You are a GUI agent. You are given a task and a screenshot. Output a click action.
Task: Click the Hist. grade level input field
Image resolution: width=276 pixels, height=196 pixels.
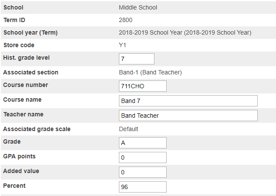pyautogui.click(x=136, y=59)
